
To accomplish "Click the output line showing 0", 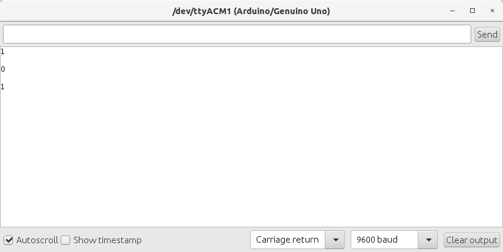I will click(3, 69).
